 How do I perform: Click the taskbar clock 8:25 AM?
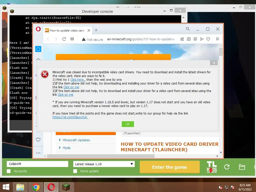pyautogui.click(x=245, y=185)
